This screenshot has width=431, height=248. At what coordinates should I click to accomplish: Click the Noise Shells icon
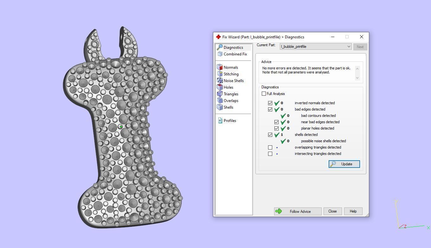pyautogui.click(x=220, y=81)
